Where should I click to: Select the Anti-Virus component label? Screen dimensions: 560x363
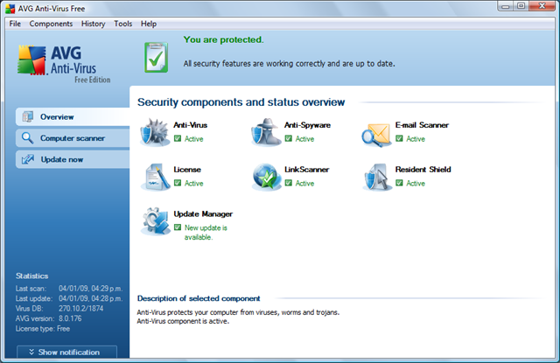pos(191,125)
